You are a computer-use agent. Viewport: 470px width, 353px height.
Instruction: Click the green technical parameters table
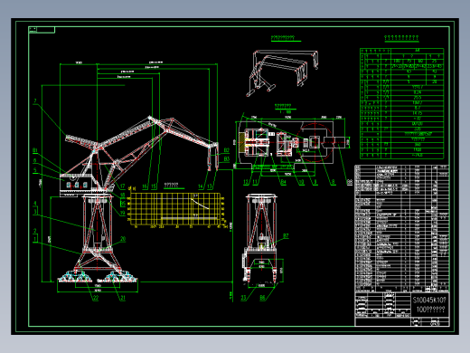pyautogui.click(x=402, y=103)
